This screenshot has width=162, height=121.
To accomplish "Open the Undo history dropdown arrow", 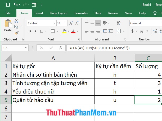I will 19,5.
